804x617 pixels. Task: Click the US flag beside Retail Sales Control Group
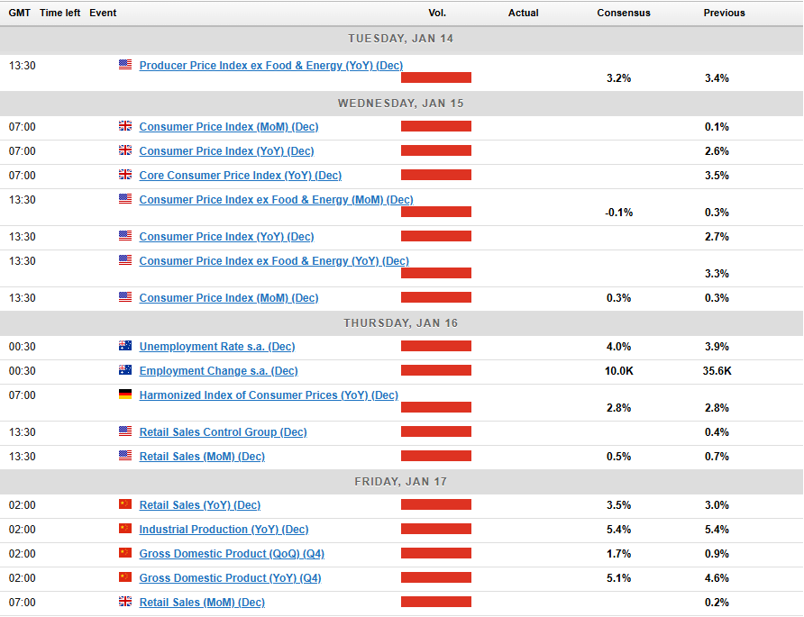tap(124, 431)
